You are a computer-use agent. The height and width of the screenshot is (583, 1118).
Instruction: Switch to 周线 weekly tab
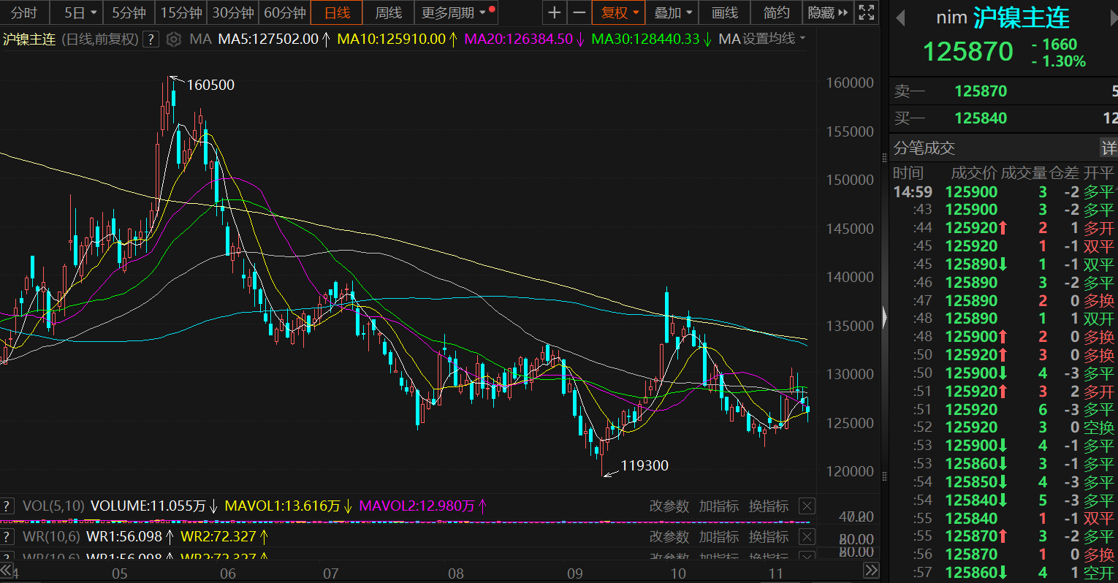pyautogui.click(x=388, y=12)
